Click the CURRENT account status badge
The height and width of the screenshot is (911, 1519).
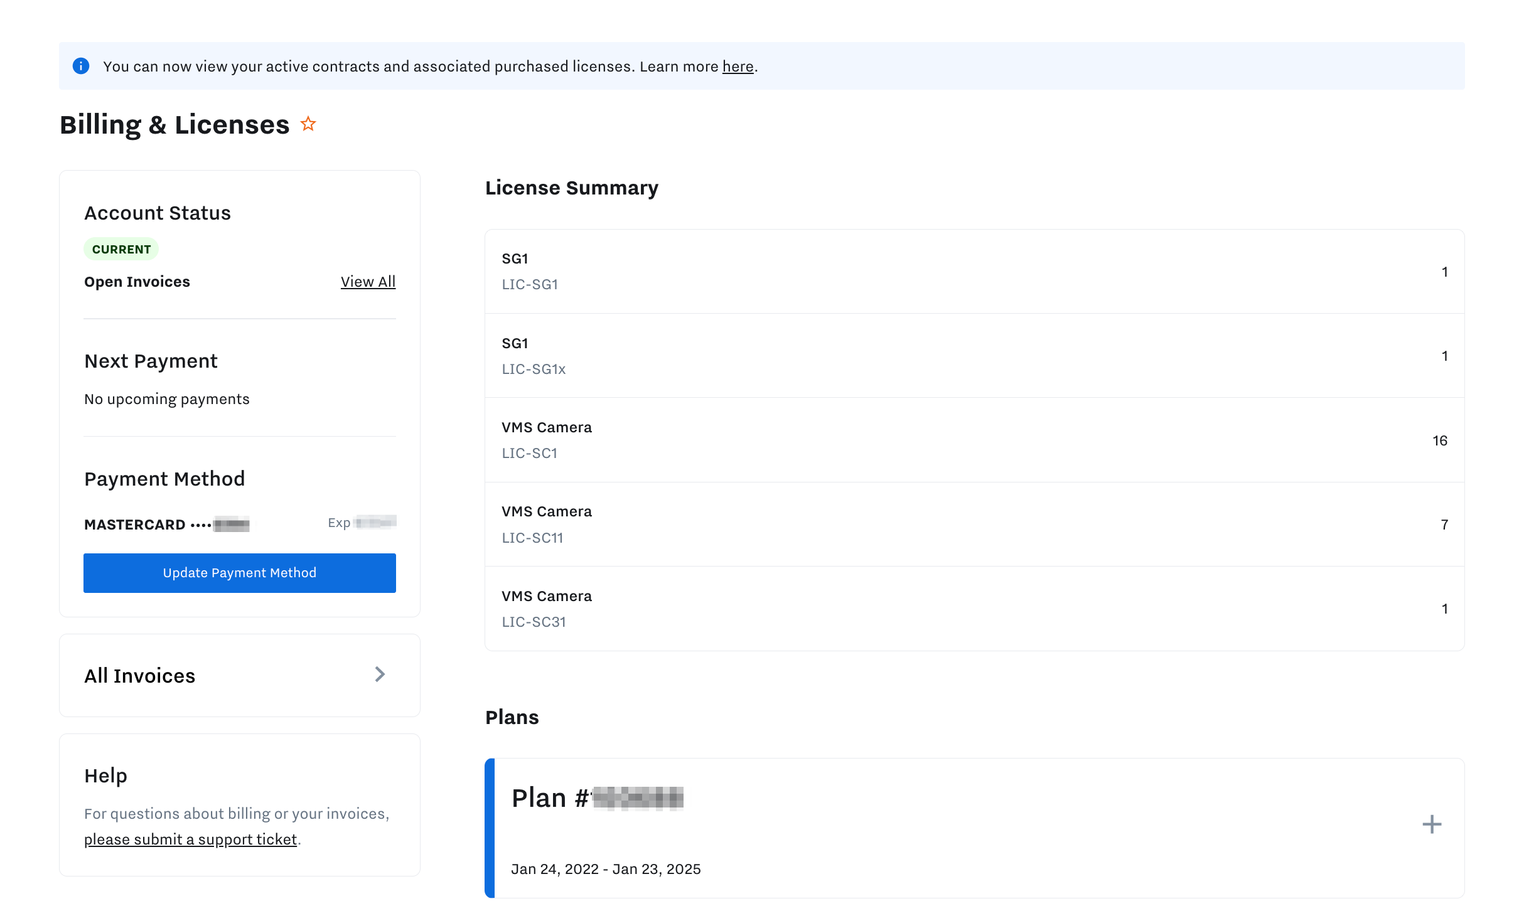tap(121, 249)
